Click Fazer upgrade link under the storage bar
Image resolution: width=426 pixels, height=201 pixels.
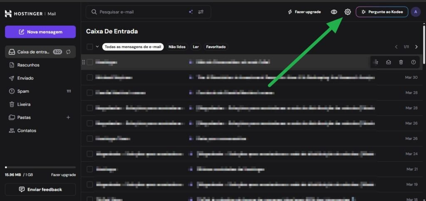pyautogui.click(x=63, y=175)
